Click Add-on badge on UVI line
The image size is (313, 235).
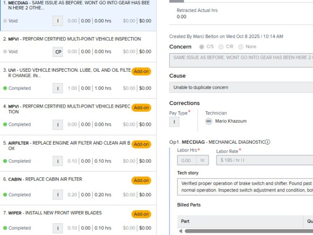141,72
